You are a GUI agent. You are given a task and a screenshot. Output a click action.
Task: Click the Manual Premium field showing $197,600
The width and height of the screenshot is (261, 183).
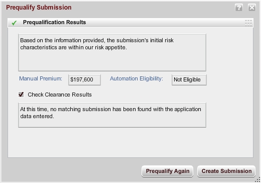[x=84, y=80]
